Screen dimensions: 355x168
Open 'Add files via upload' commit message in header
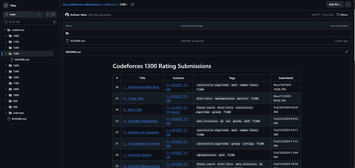[100, 15]
